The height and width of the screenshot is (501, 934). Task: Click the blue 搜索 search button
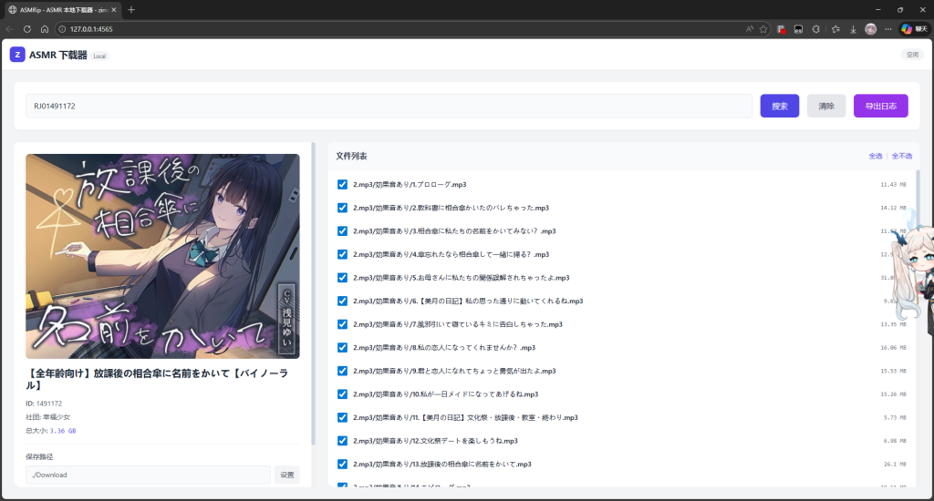click(x=780, y=106)
